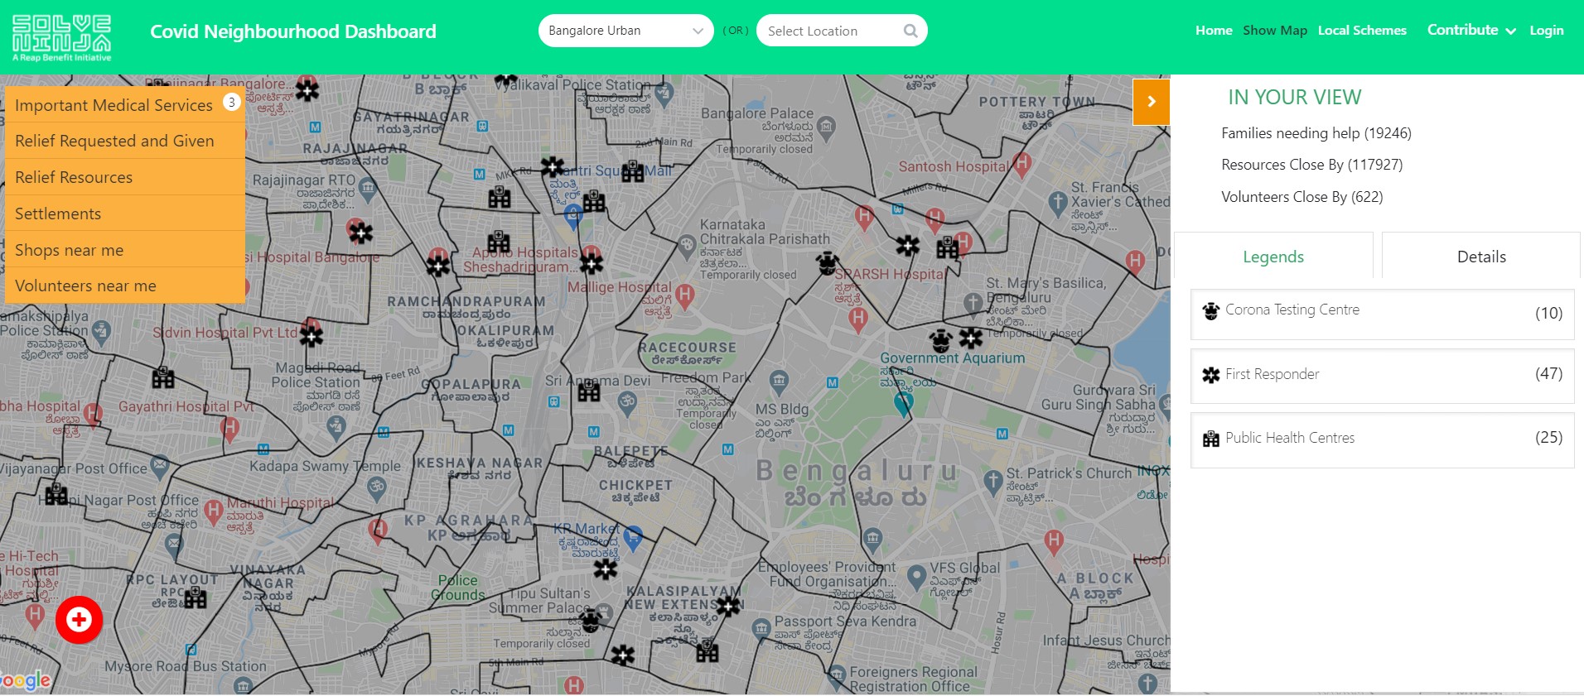Switch to the Legends tab

tap(1273, 257)
